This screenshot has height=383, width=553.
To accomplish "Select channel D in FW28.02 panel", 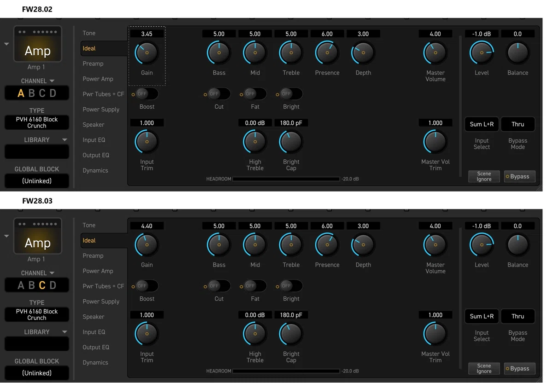I will tap(53, 93).
